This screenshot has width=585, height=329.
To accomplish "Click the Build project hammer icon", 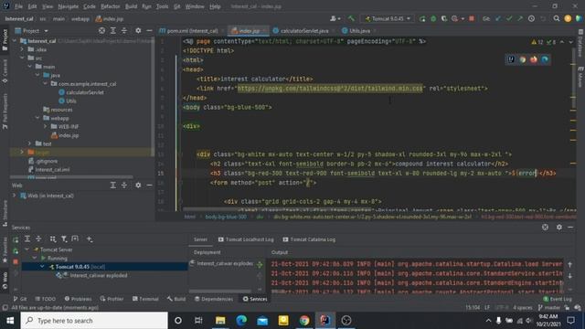I will (351, 18).
